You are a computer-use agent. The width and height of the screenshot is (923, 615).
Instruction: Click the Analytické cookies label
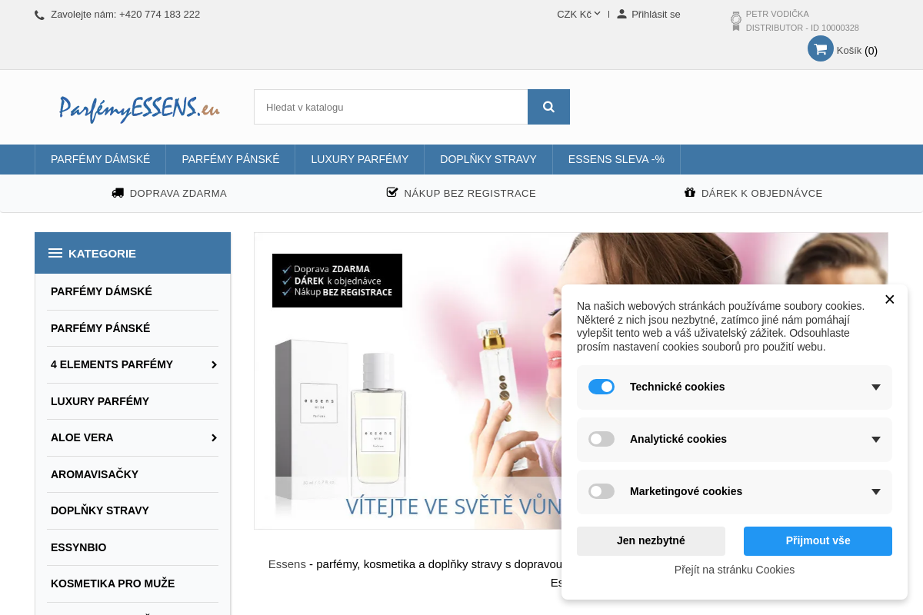pyautogui.click(x=678, y=439)
